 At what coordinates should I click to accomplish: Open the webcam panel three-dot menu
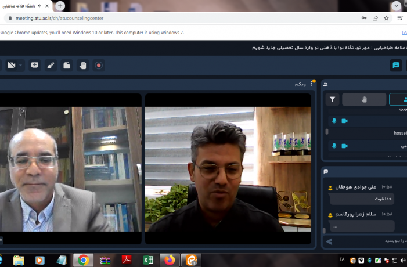pos(311,83)
